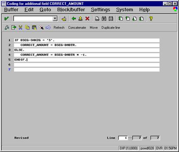Click the red Cancel X icon

coord(87,19)
